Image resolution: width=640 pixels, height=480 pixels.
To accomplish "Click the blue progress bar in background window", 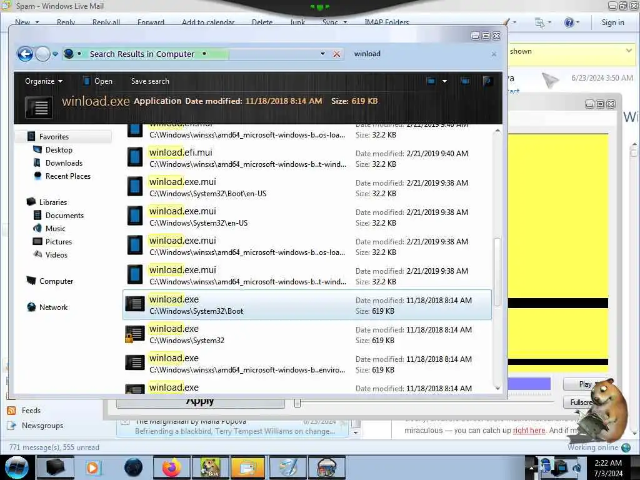I will pyautogui.click(x=529, y=384).
